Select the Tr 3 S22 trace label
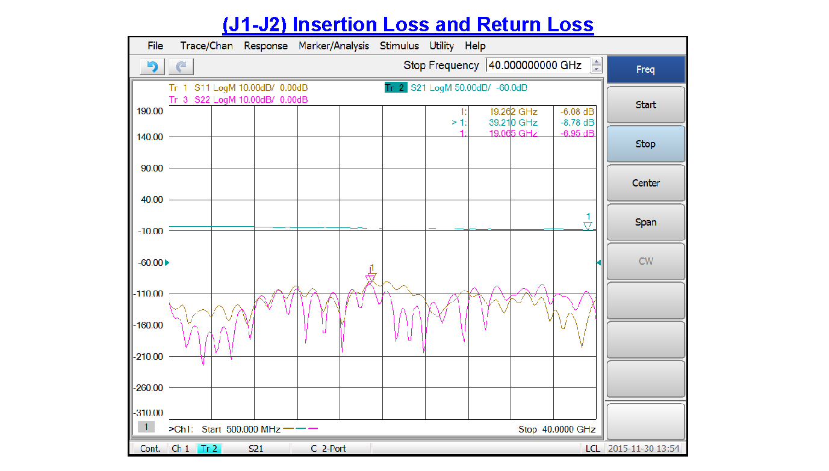This screenshot has width=829, height=471. (238, 100)
